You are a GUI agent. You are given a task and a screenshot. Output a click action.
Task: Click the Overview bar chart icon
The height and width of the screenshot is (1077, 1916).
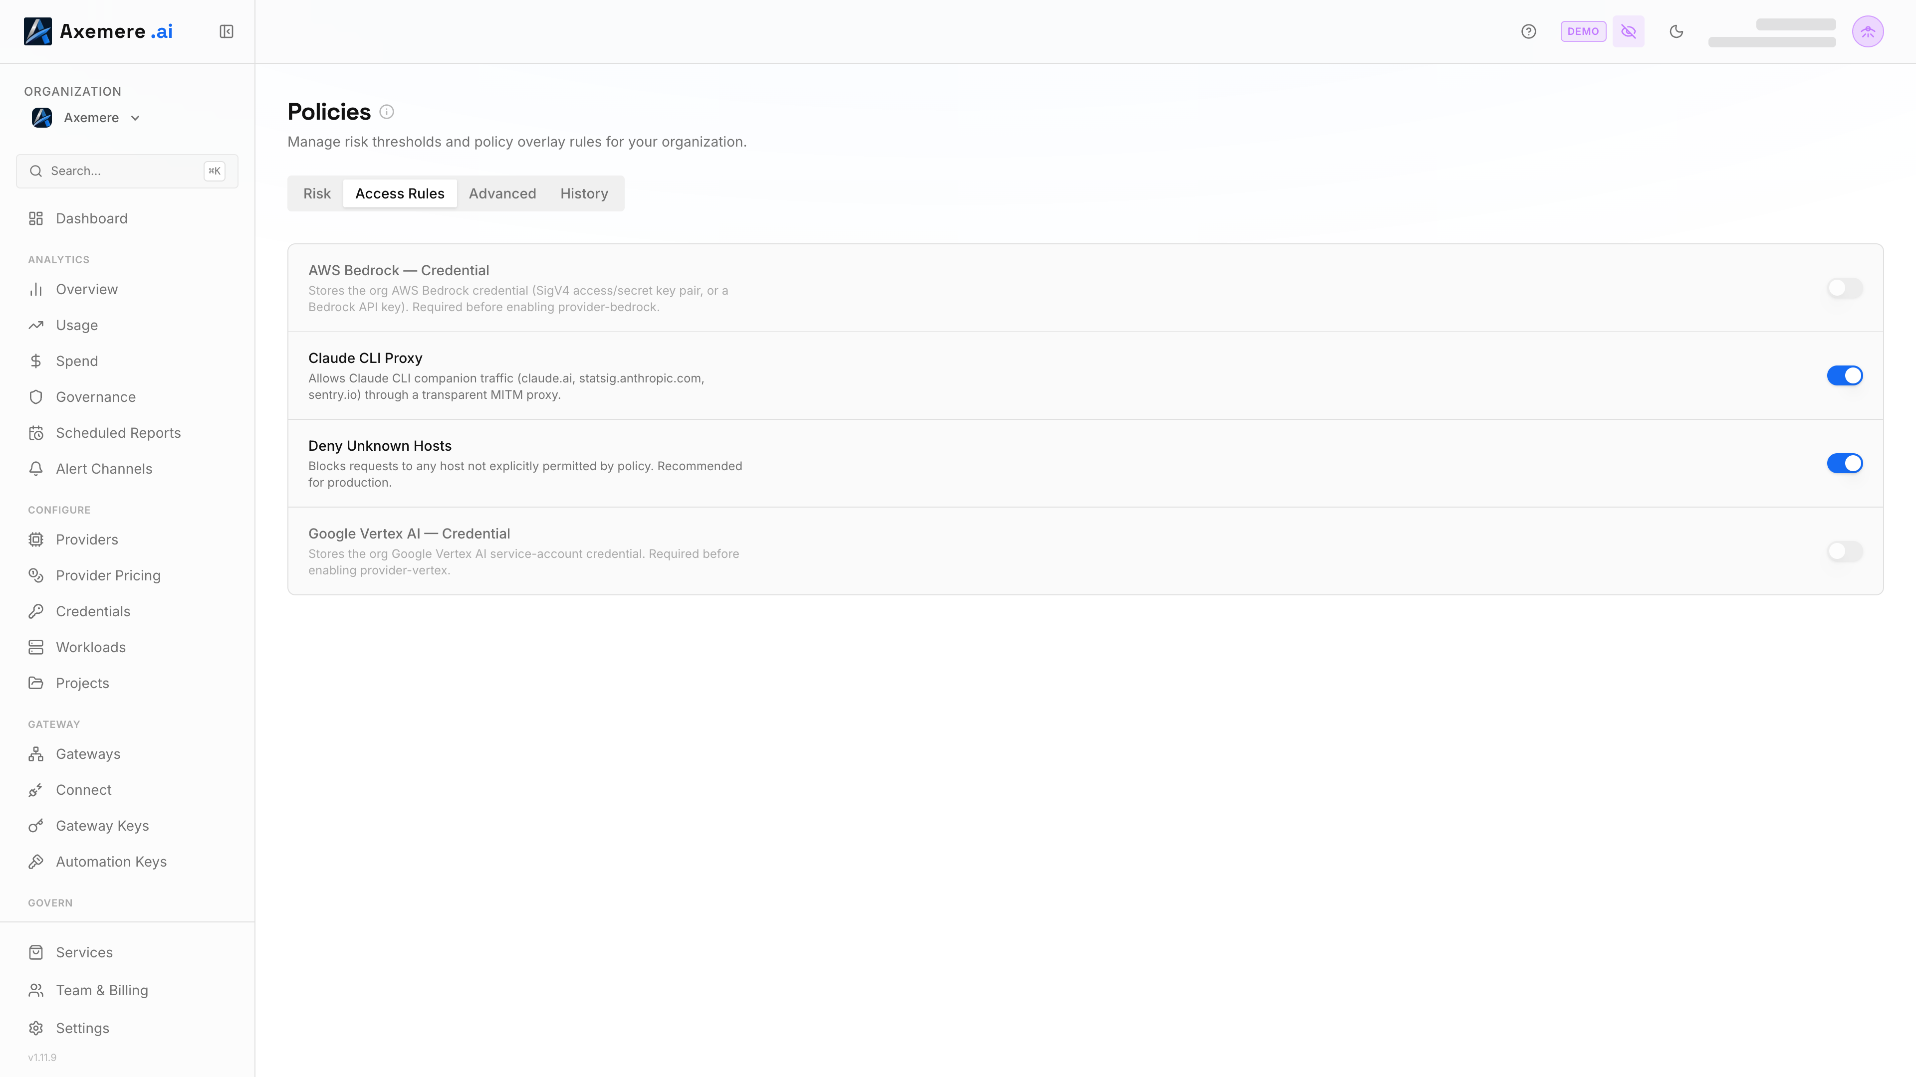(36, 289)
